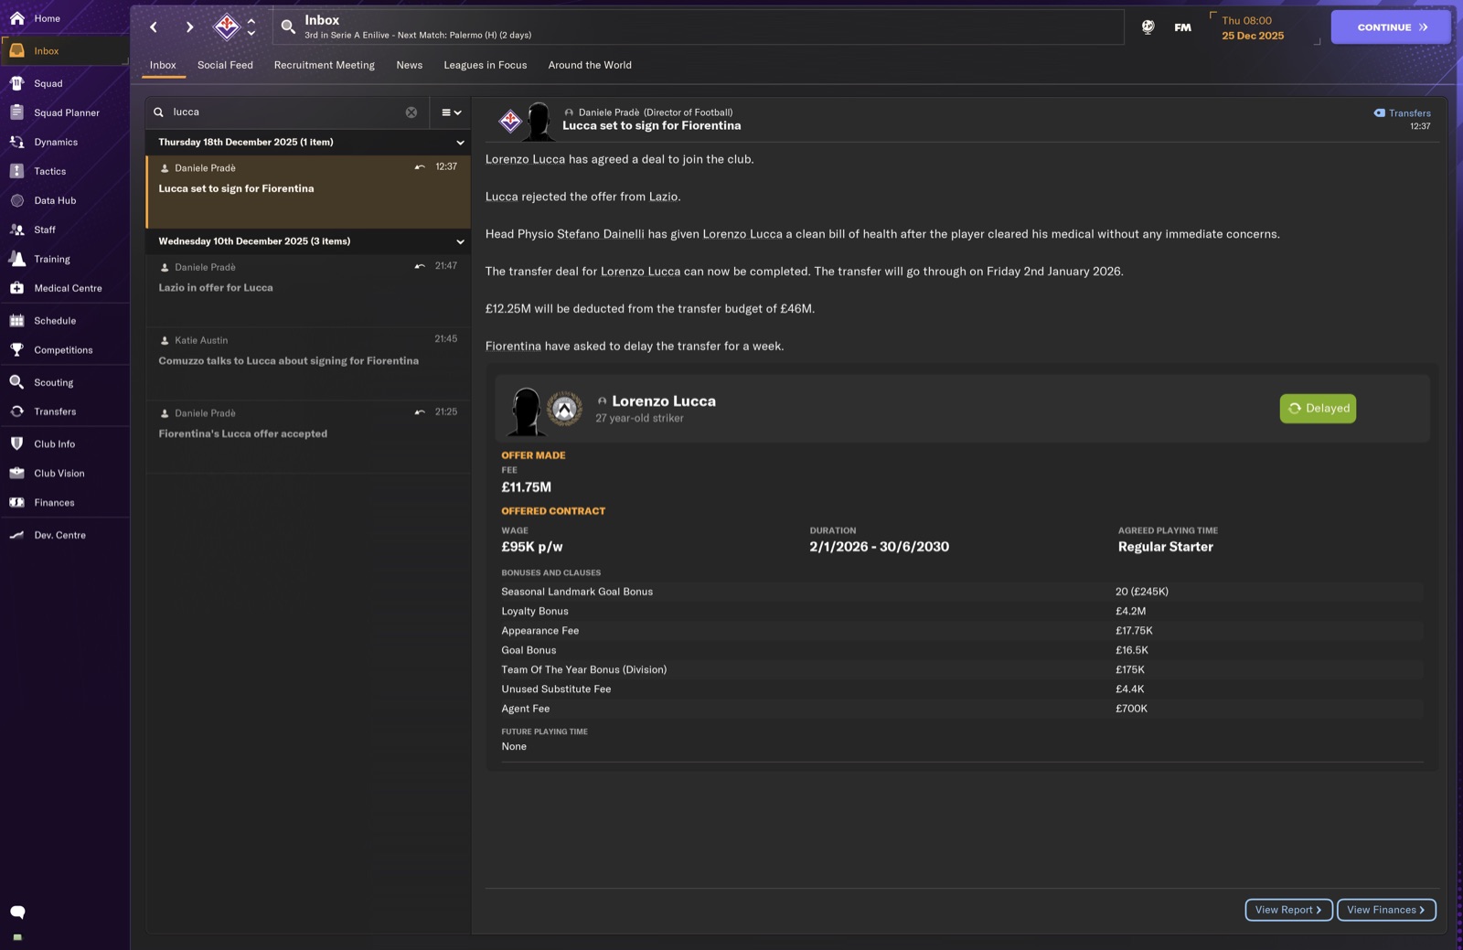
Task: Click the Seasonal Landmark Goal Bonus row
Action: [x=961, y=592]
